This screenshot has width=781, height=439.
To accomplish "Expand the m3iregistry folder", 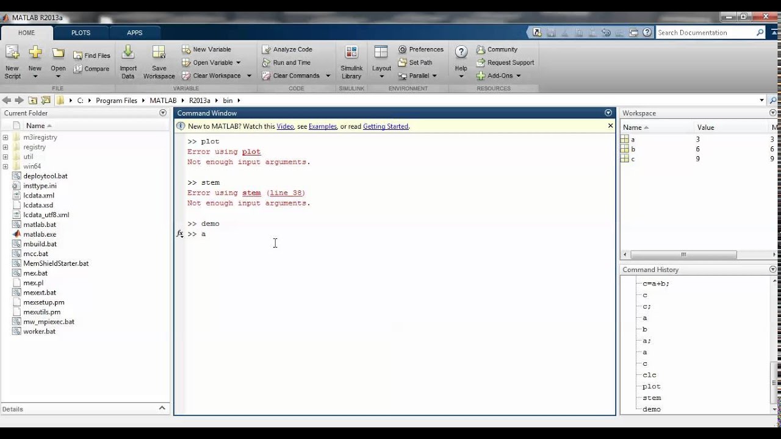I will (x=5, y=137).
